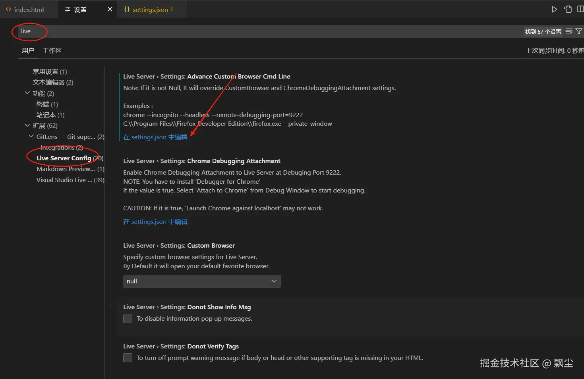Close the 设置 tab
Screen dimensions: 584x379
[110, 9]
